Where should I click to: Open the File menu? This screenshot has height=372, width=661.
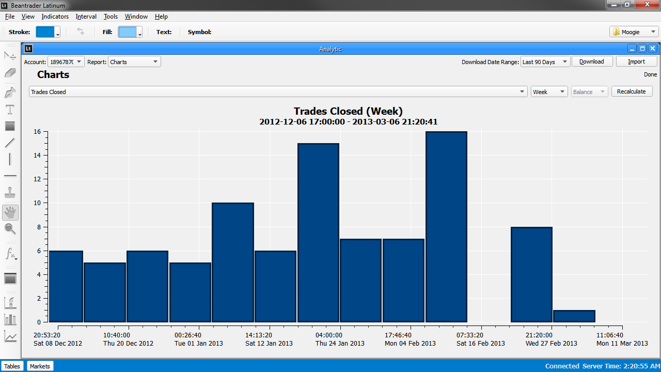(x=10, y=17)
